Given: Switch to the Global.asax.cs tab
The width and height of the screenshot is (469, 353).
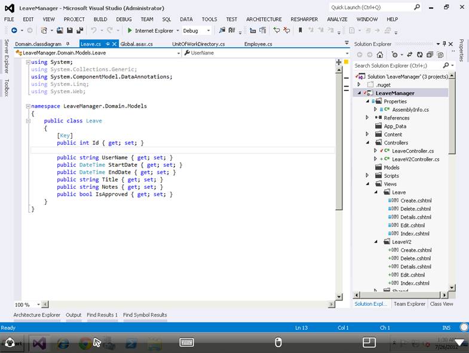Looking at the screenshot, I should pyautogui.click(x=136, y=44).
